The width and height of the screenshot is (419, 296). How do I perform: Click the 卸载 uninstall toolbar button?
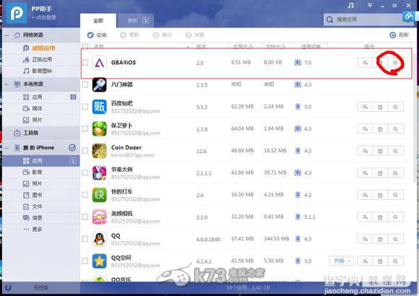[195, 35]
